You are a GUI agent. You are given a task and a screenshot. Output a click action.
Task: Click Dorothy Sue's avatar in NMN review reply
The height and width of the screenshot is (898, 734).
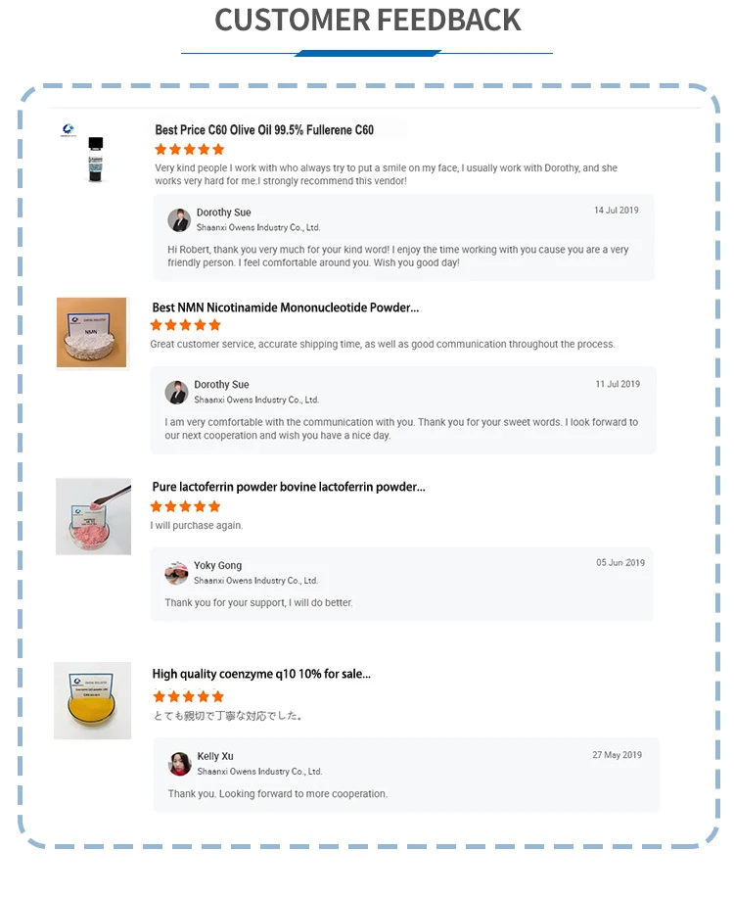(x=177, y=392)
